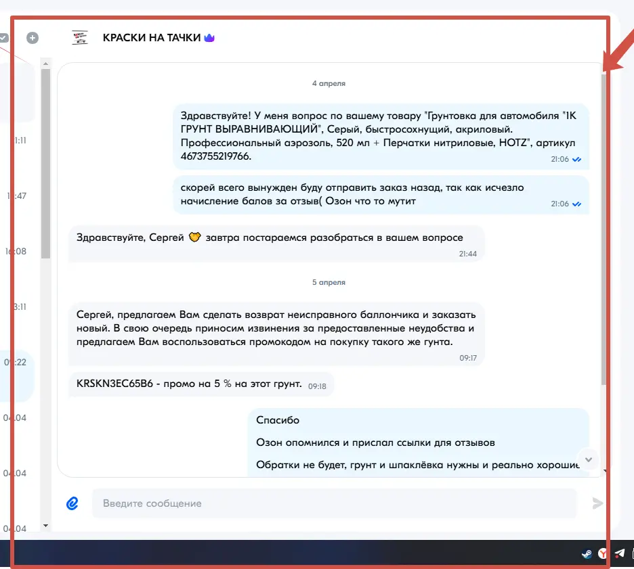
Task: Click the purple crown badge next to shop name
Action: tap(209, 38)
